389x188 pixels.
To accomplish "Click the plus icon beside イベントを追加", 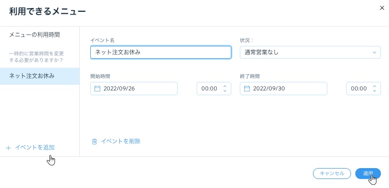I will point(9,148).
